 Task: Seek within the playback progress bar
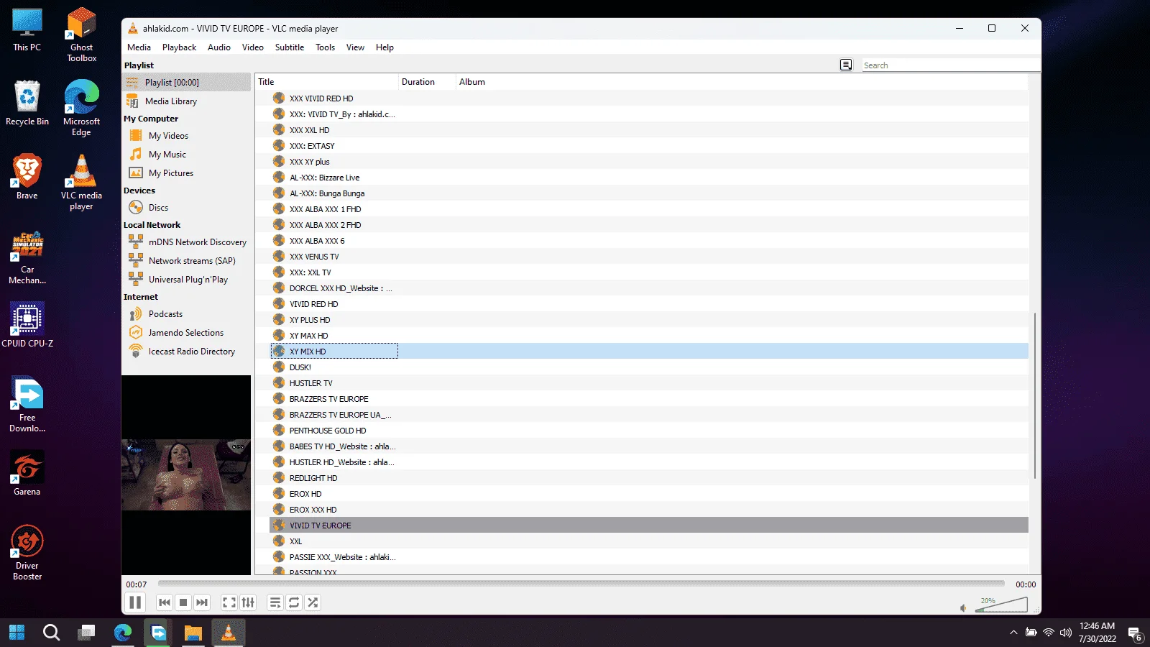[581, 584]
